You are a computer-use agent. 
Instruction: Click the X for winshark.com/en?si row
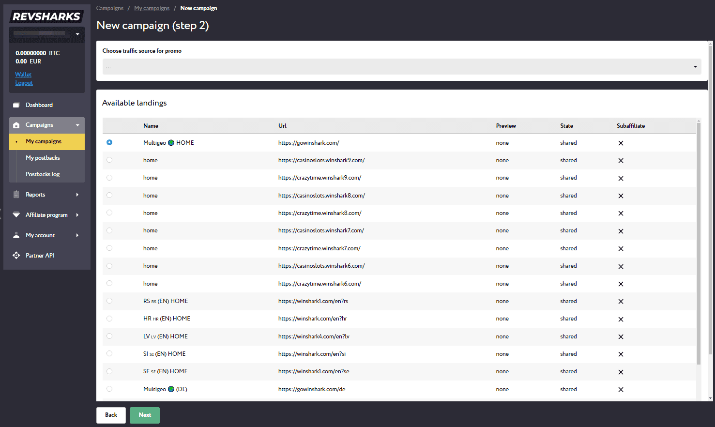coord(621,354)
